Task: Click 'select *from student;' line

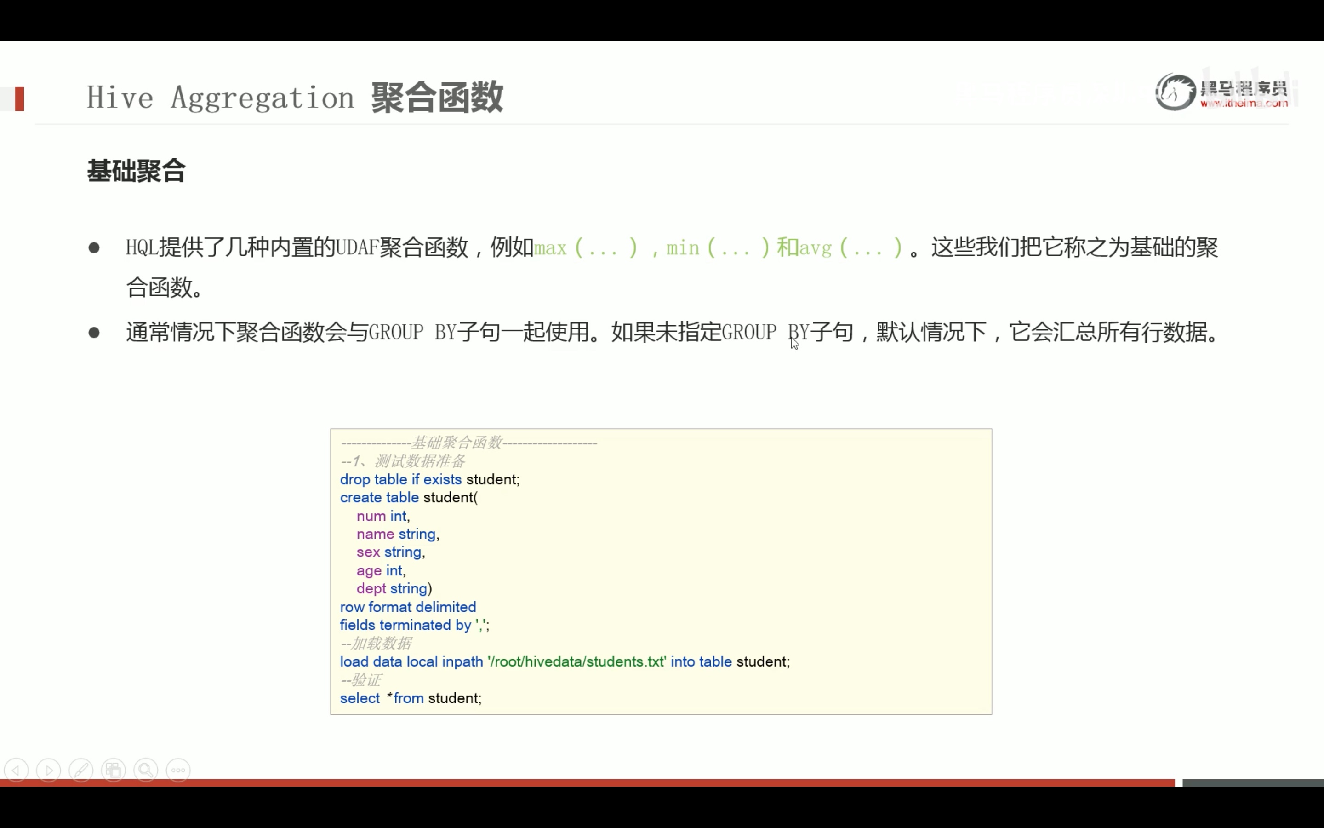Action: click(411, 698)
